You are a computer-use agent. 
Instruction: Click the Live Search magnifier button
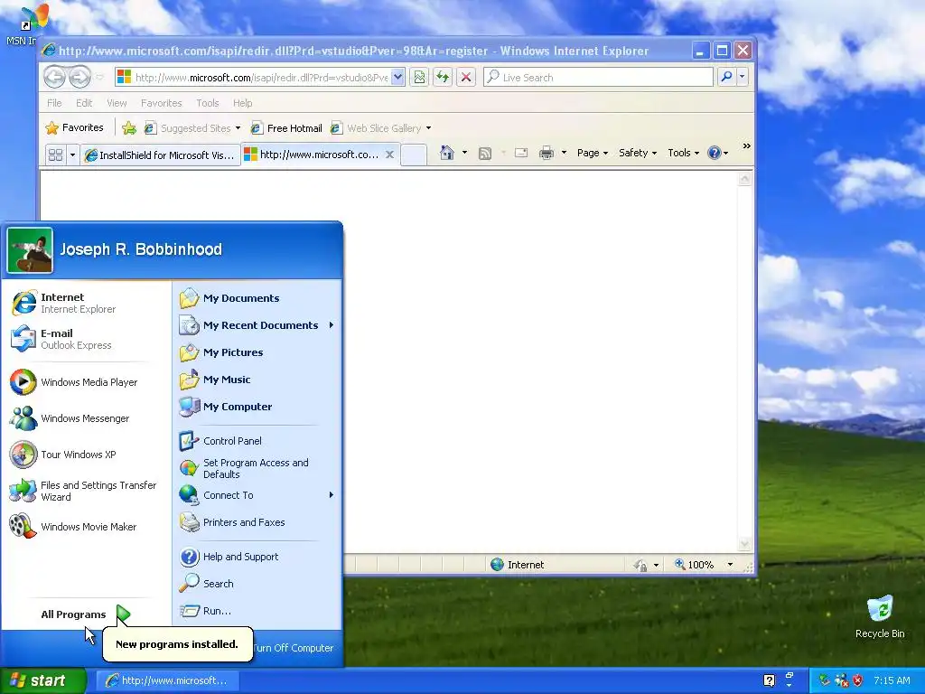(x=727, y=77)
